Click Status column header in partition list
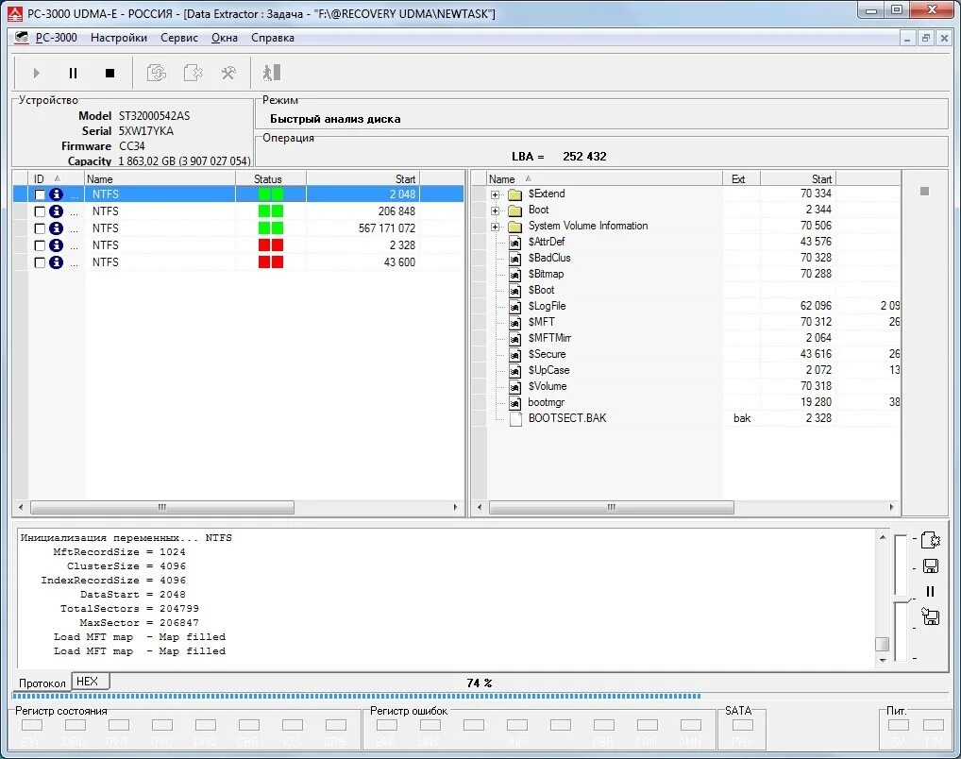Viewport: 961px width, 759px height. (x=270, y=179)
